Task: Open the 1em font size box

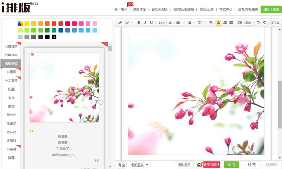Action: (162, 23)
